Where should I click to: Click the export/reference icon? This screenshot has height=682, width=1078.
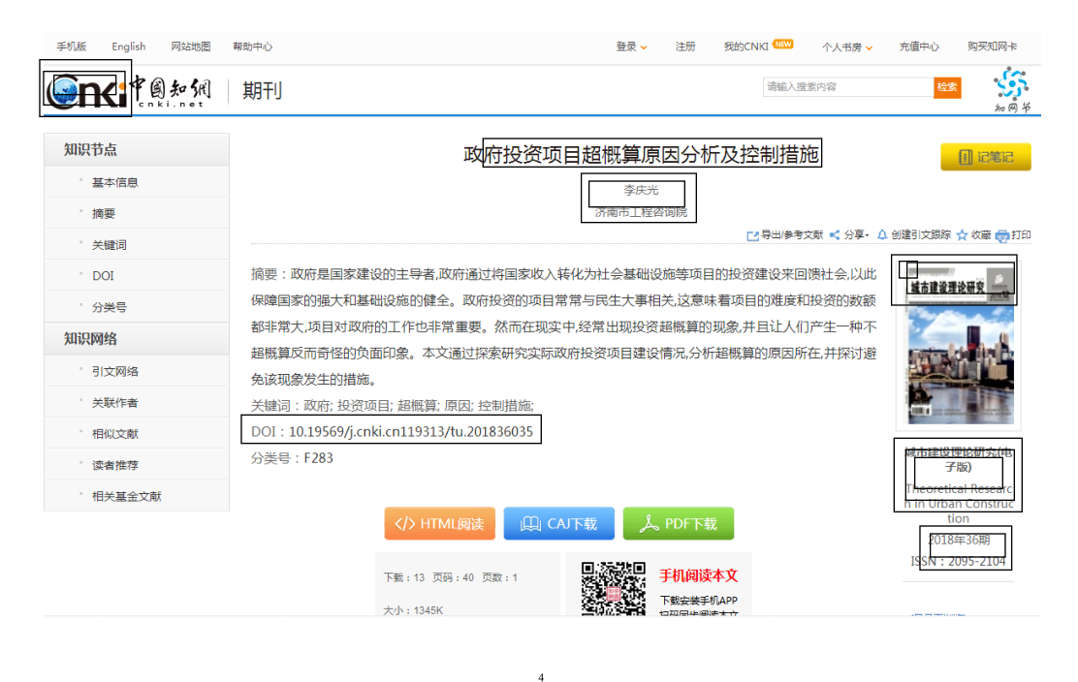[753, 235]
